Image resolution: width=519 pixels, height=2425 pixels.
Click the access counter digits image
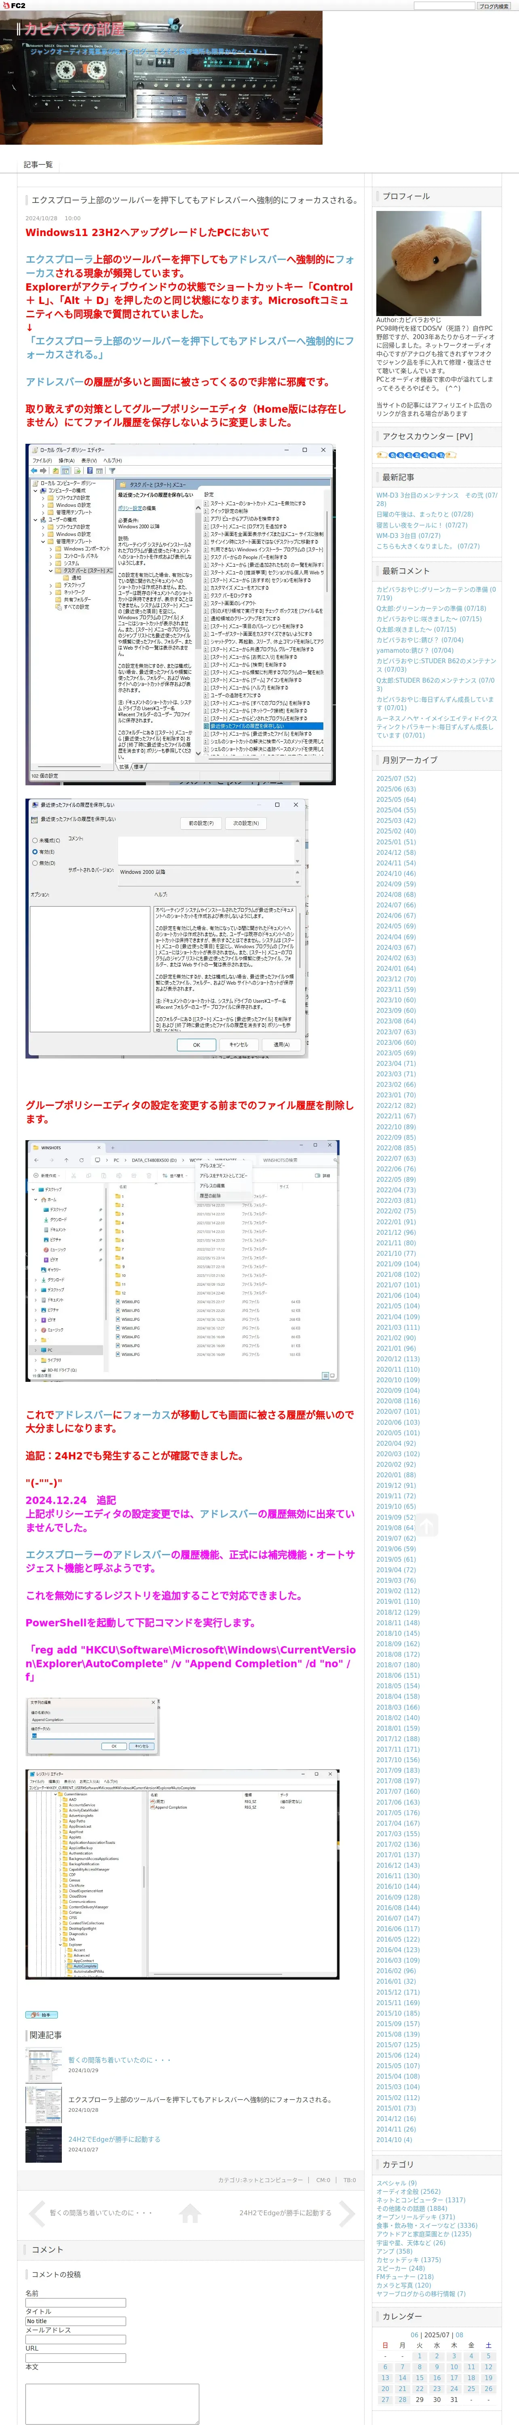tap(416, 455)
